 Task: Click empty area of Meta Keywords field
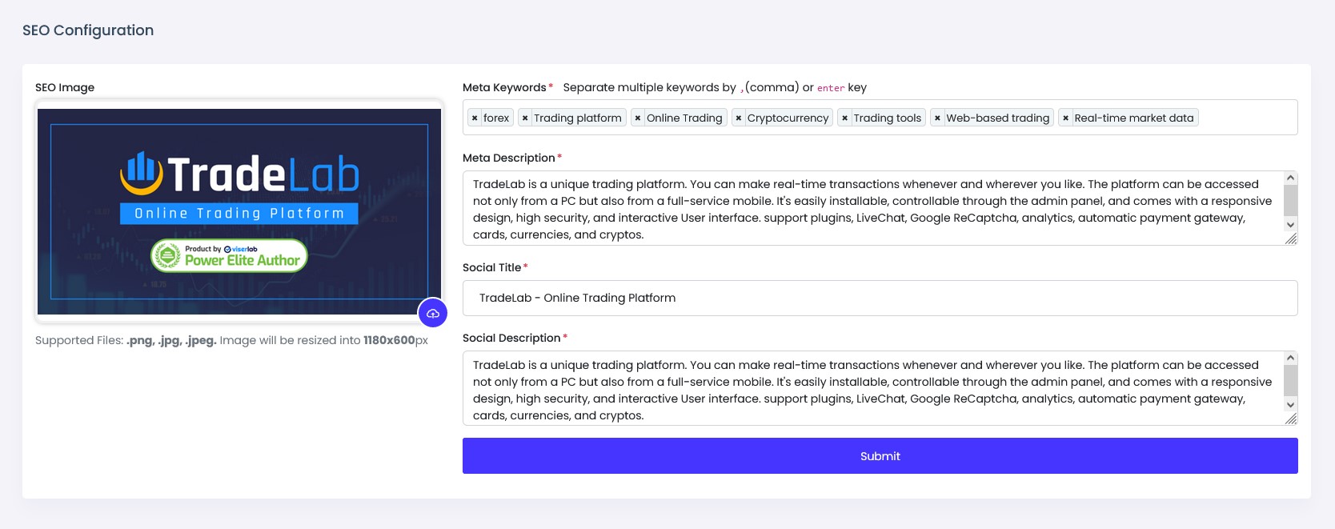(x=1247, y=118)
